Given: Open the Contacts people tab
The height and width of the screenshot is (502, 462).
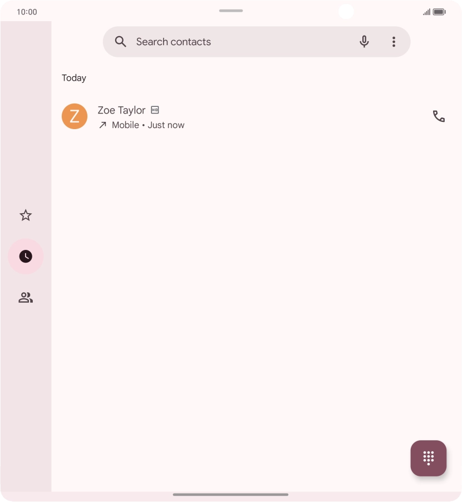Looking at the screenshot, I should (x=26, y=298).
